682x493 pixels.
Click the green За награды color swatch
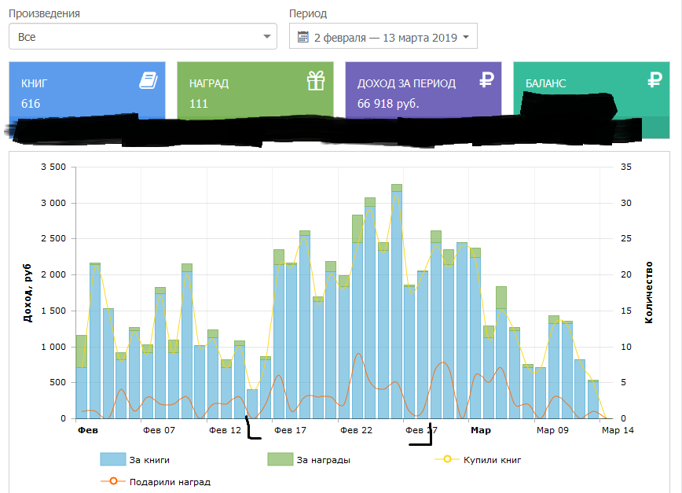[280, 460]
